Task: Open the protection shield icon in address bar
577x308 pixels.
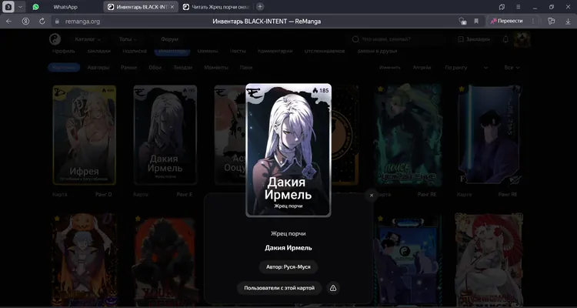Action: tap(463, 22)
